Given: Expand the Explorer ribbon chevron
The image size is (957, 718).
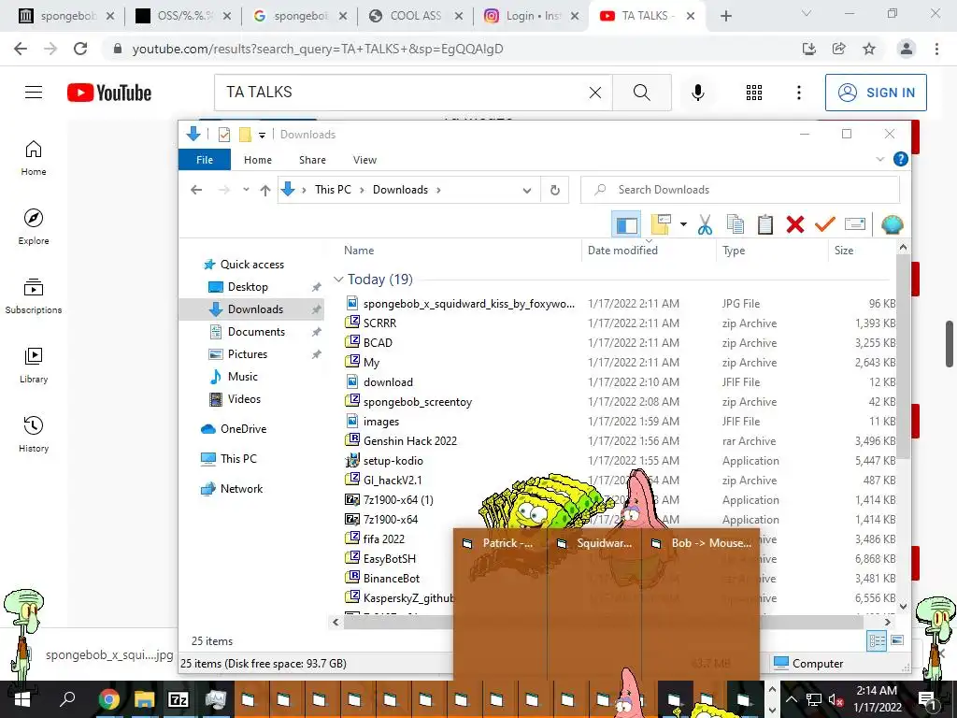Looking at the screenshot, I should 879,159.
